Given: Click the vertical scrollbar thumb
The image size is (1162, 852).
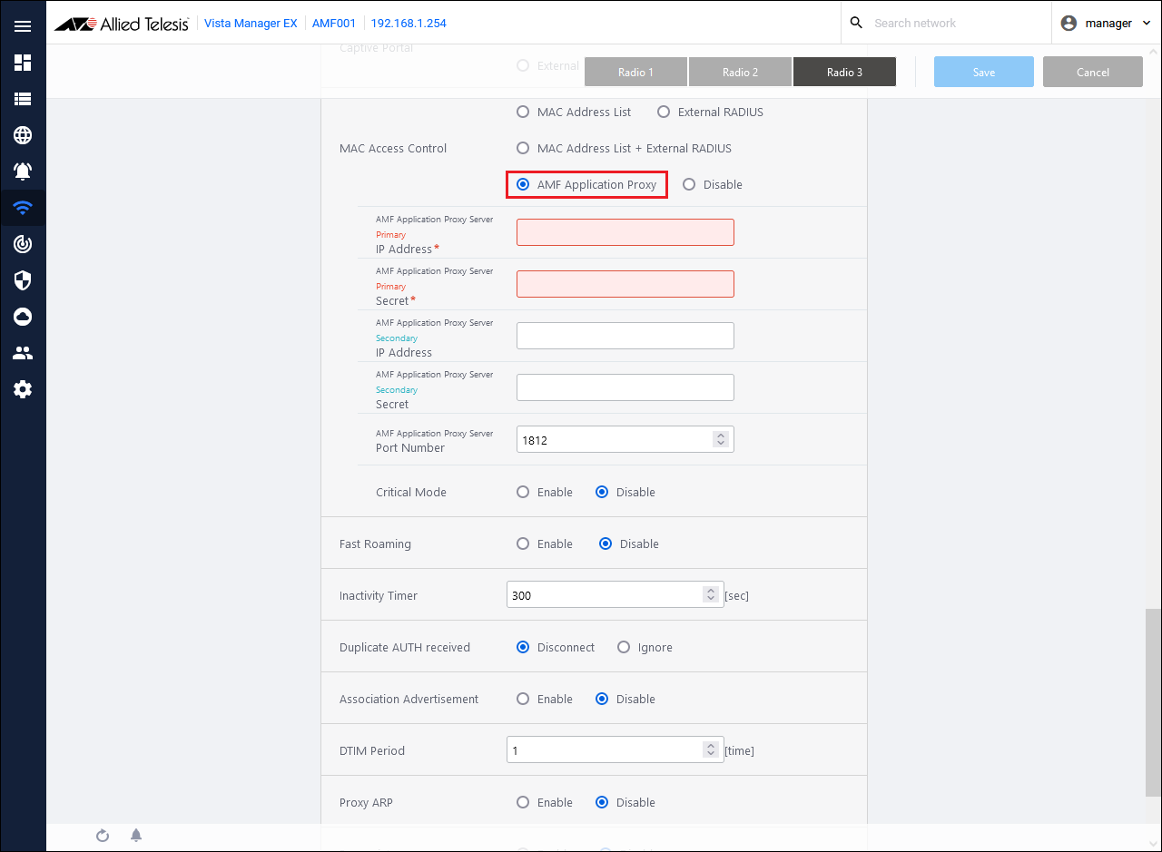Looking at the screenshot, I should [1153, 701].
